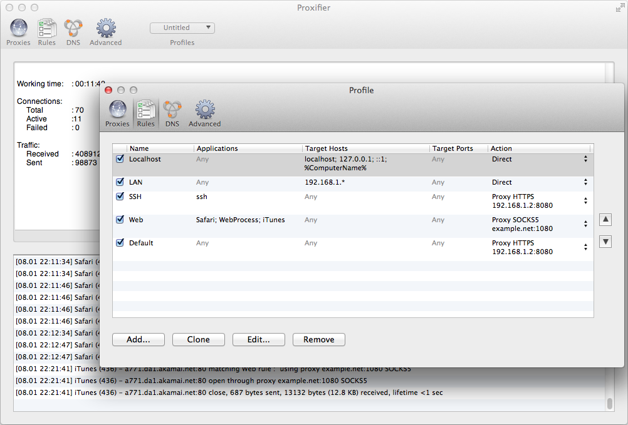The height and width of the screenshot is (425, 628).
Task: Select the Web rule name
Action: 136,220
